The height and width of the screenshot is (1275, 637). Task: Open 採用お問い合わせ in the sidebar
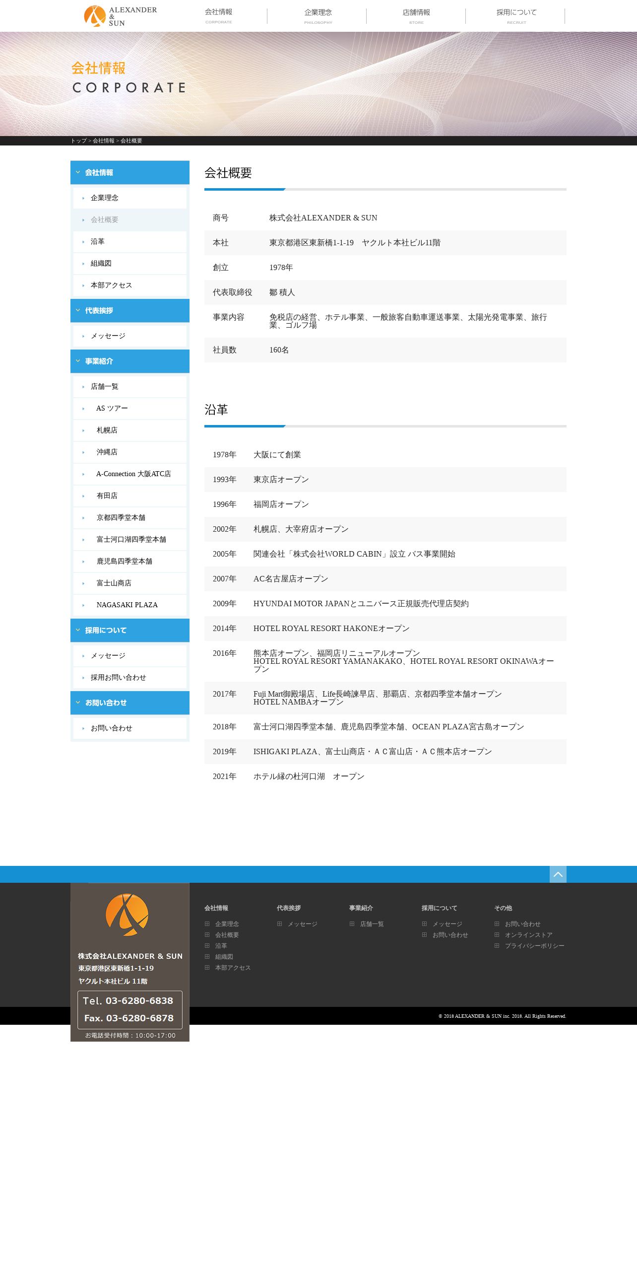pyautogui.click(x=130, y=677)
